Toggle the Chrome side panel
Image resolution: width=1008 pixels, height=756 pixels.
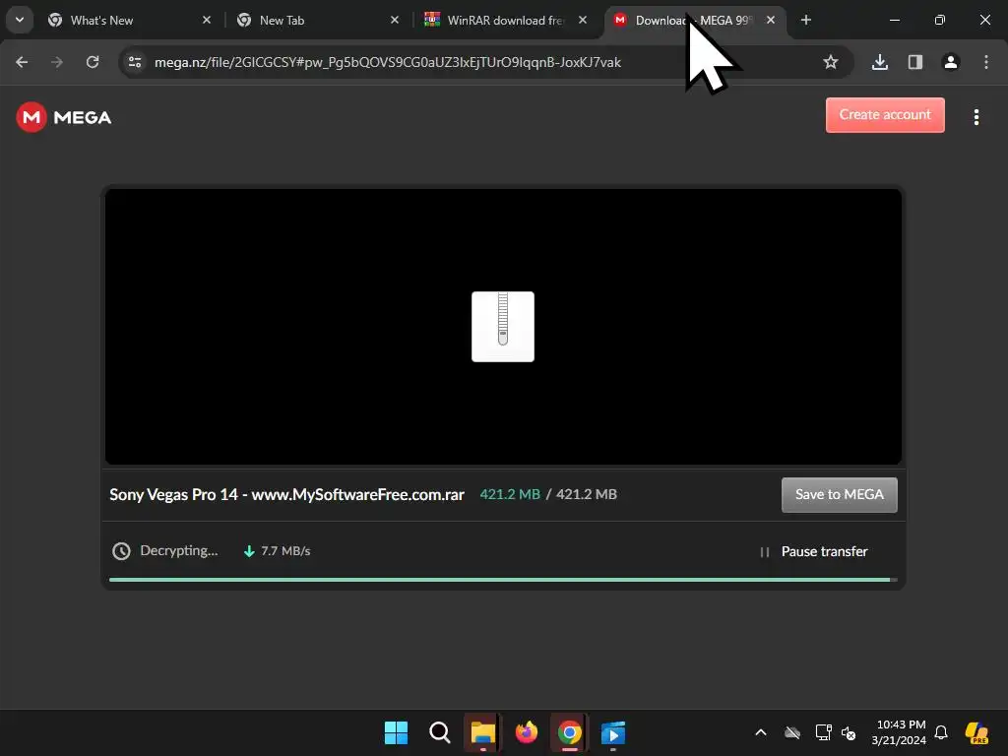tap(915, 62)
